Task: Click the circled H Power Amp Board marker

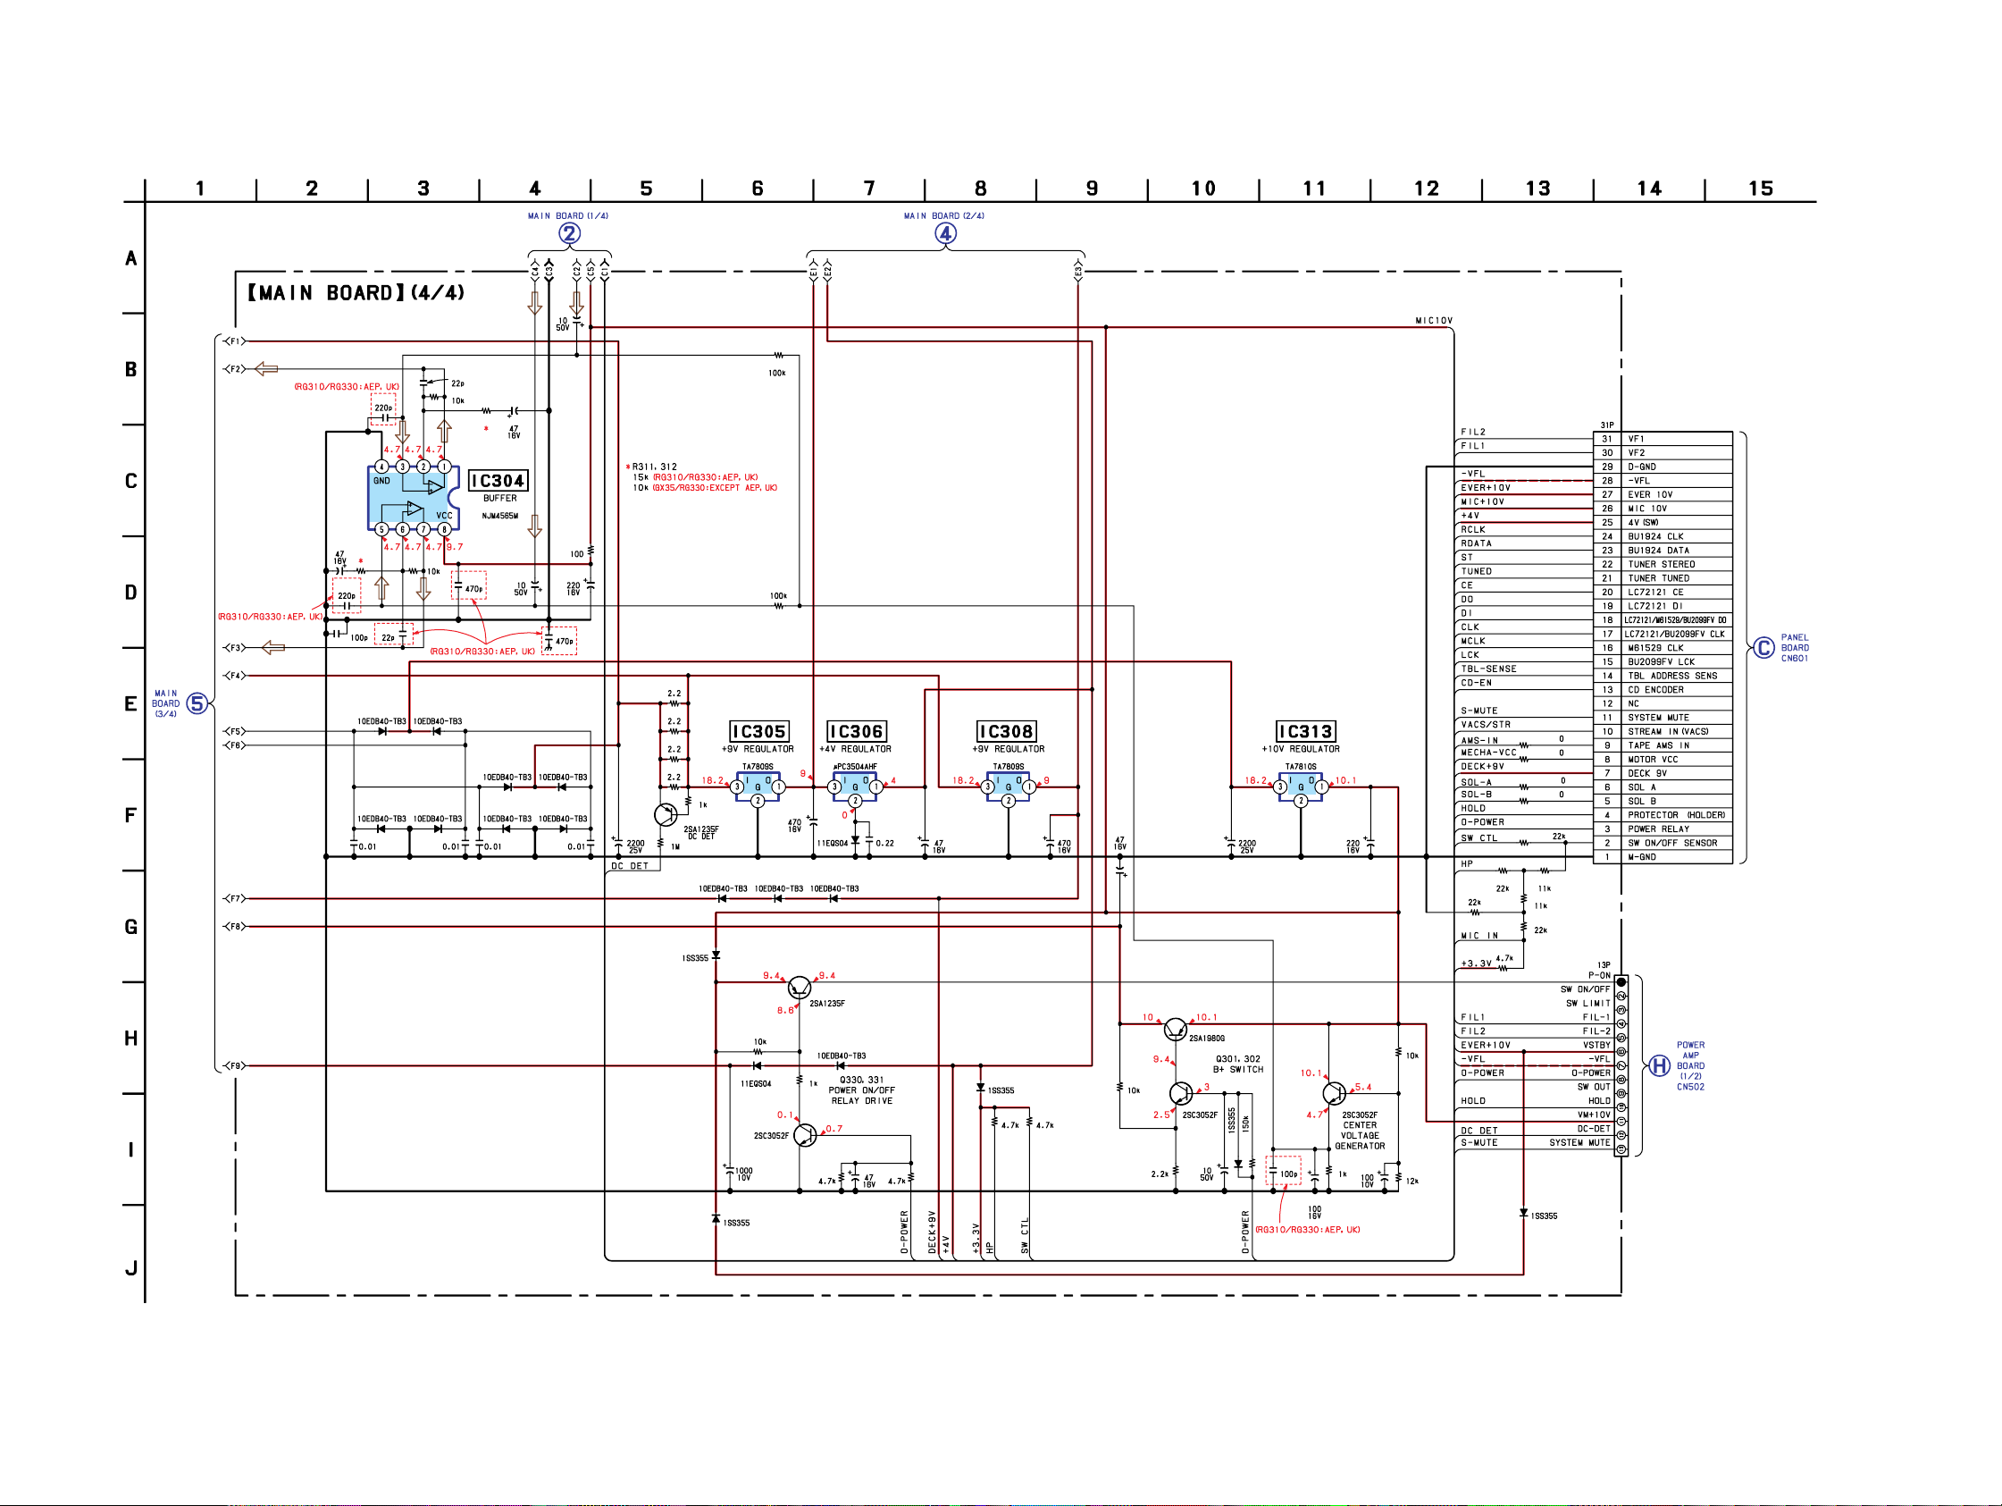Action: coord(1659,1065)
